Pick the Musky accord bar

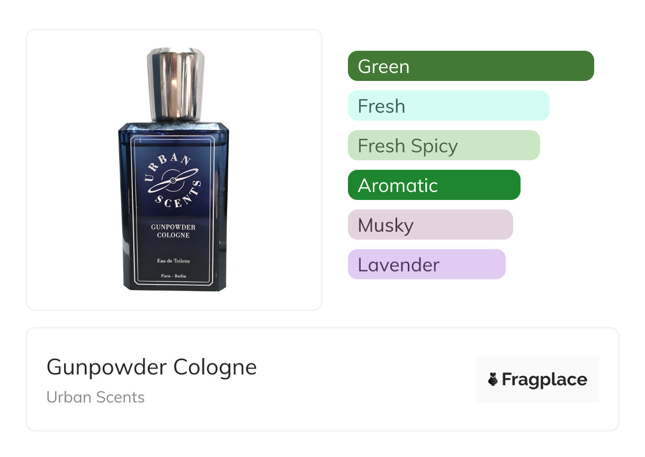431,225
